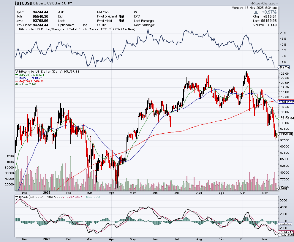This screenshot has height=242, width=294.
Task: Click the Monday 17-Nov-2025 date stamp
Action: pos(254,8)
